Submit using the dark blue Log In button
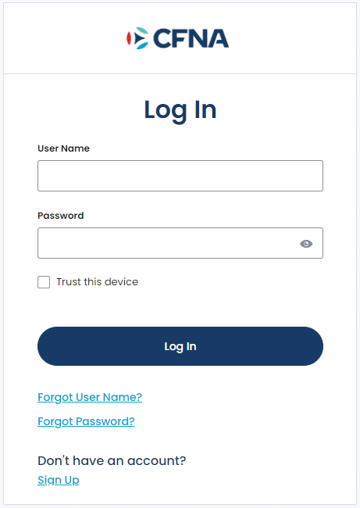 click(x=180, y=346)
